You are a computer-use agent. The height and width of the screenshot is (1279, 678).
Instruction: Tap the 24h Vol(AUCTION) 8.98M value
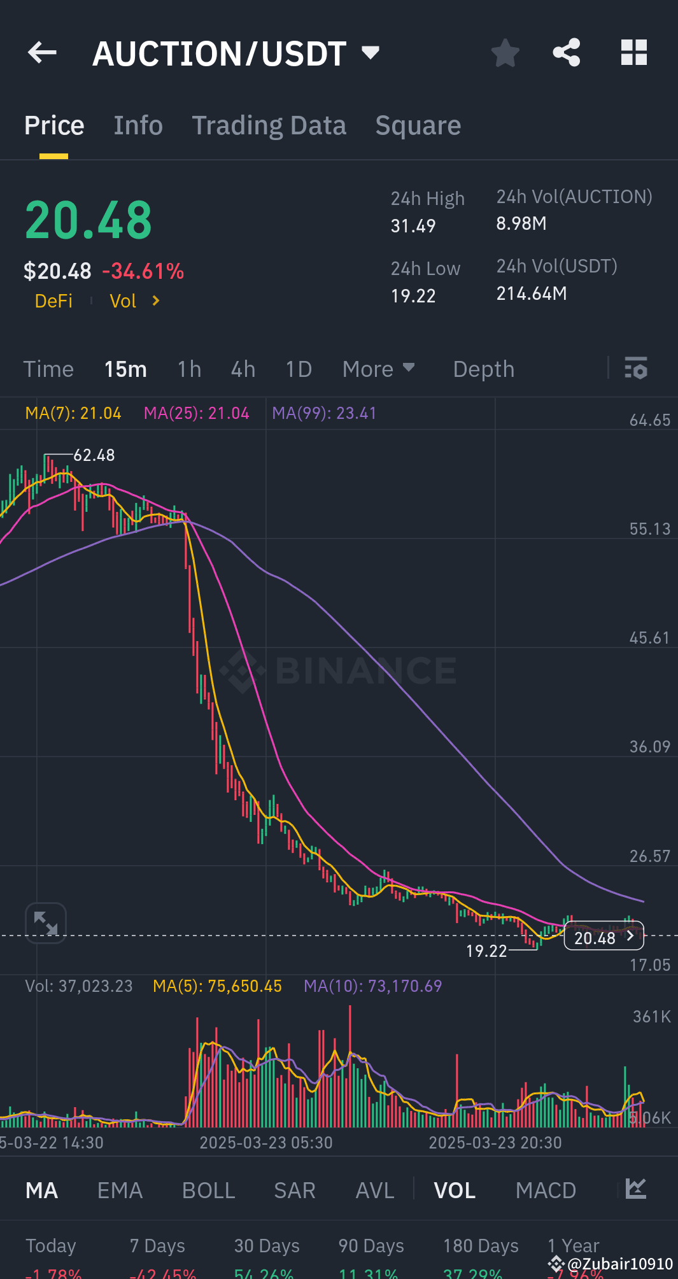[x=521, y=223]
